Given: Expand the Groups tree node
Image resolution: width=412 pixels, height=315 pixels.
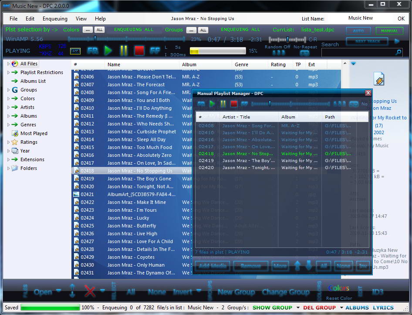Looking at the screenshot, I should coord(8,90).
